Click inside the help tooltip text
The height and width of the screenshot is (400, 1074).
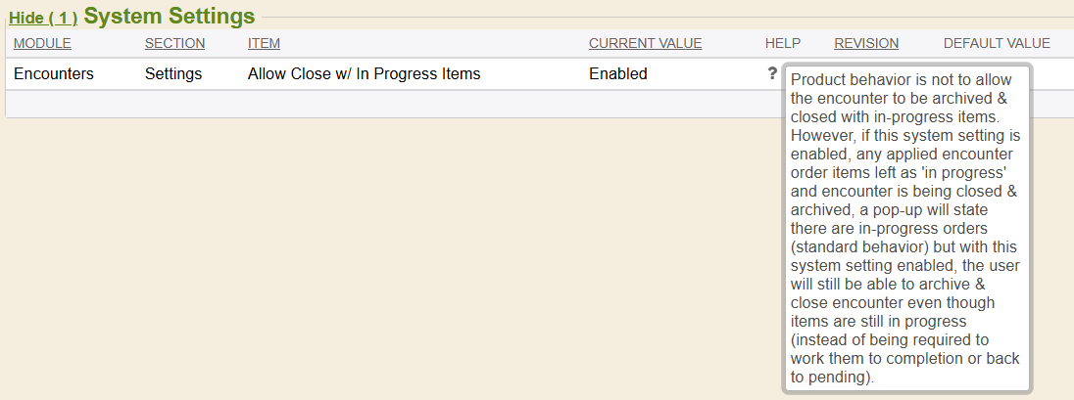[906, 227]
